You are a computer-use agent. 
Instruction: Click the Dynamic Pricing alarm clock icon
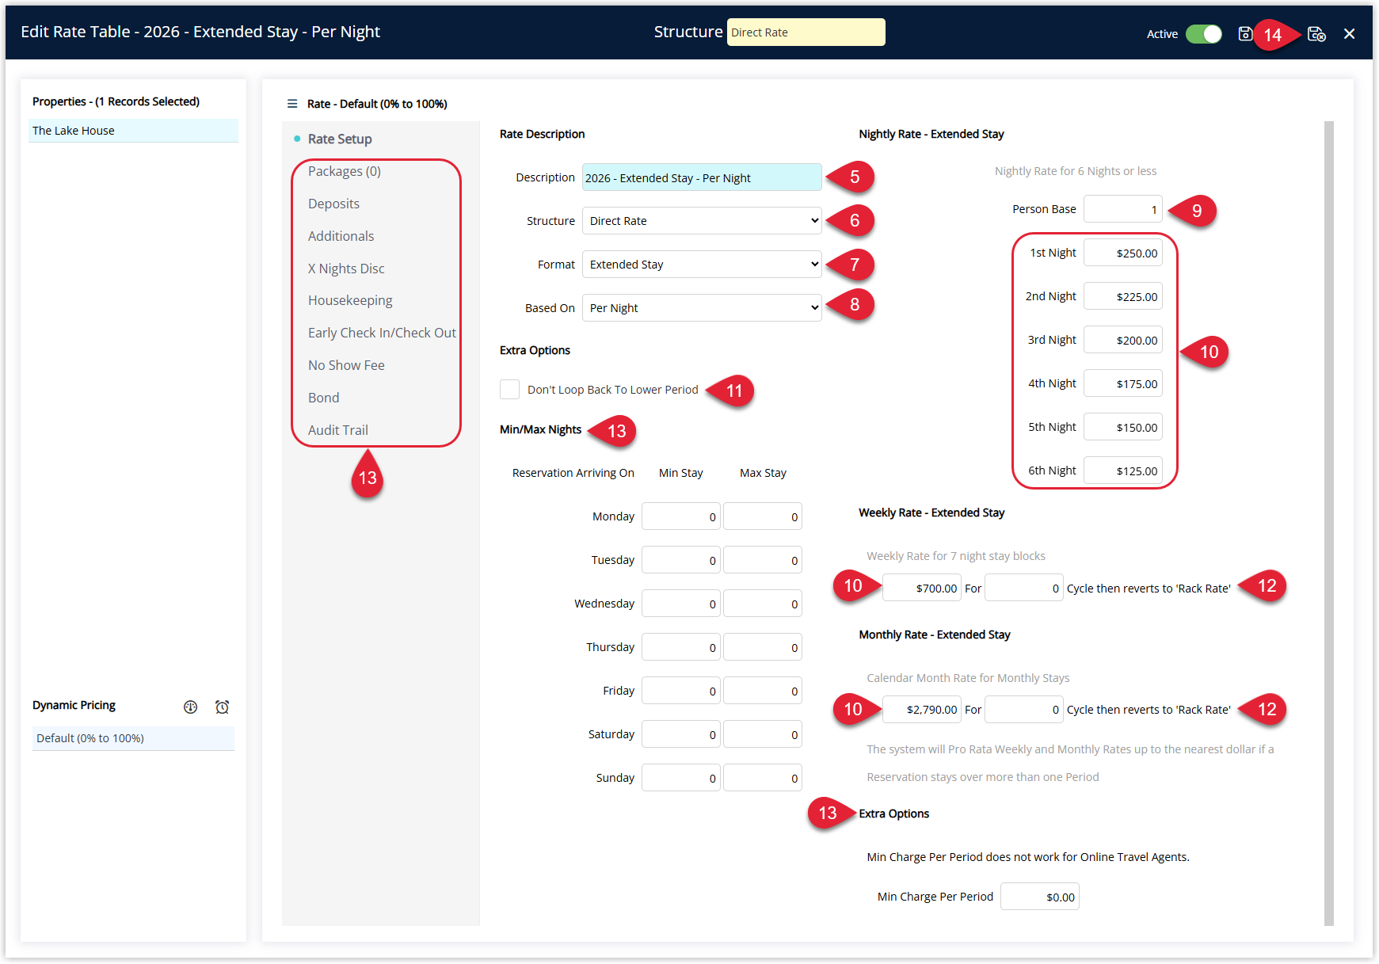222,707
